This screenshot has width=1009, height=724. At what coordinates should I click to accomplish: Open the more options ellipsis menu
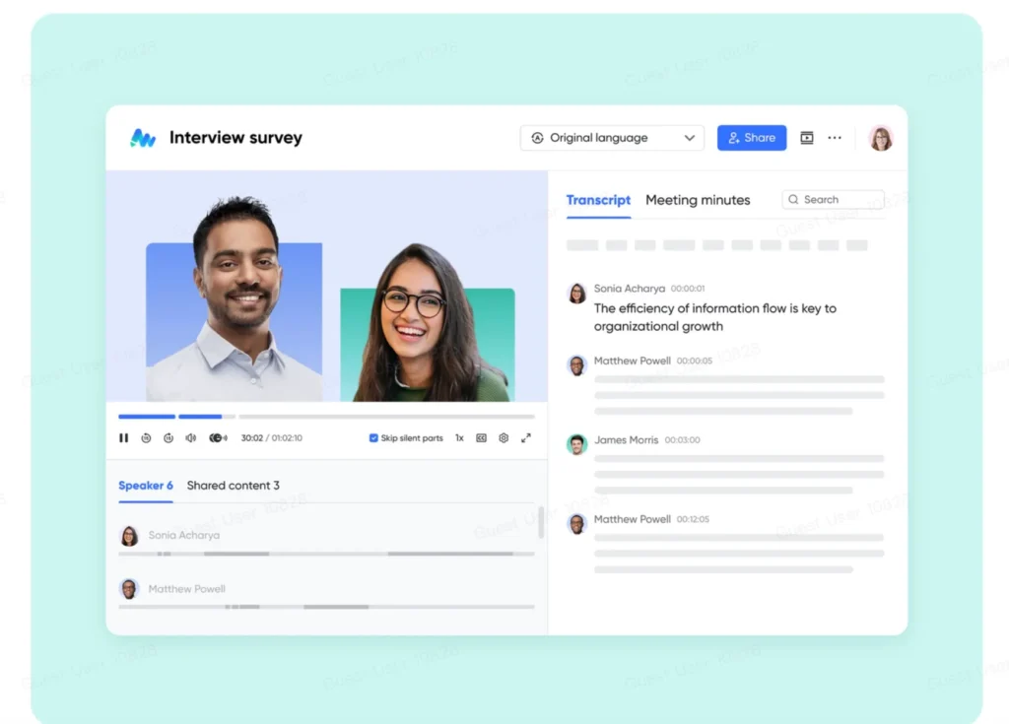835,138
